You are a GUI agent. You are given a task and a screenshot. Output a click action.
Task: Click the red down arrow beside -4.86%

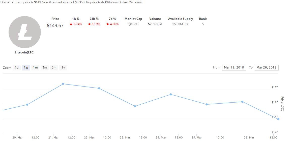[x=108, y=24]
